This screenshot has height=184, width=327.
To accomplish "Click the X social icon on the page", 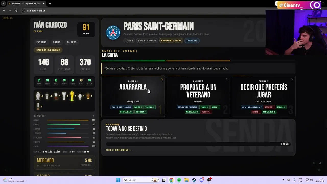I will coord(314,163).
